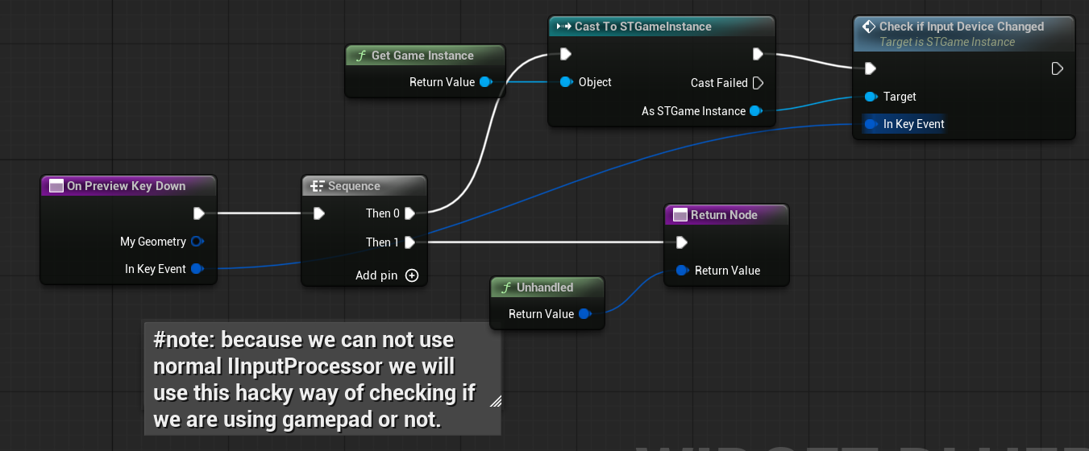Select the Return Node title bar
Image resolution: width=1089 pixels, height=451 pixels.
pyautogui.click(x=725, y=215)
